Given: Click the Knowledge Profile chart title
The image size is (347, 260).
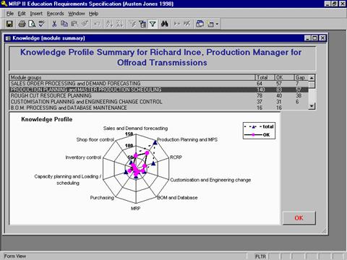Looking at the screenshot, I should [47, 119].
